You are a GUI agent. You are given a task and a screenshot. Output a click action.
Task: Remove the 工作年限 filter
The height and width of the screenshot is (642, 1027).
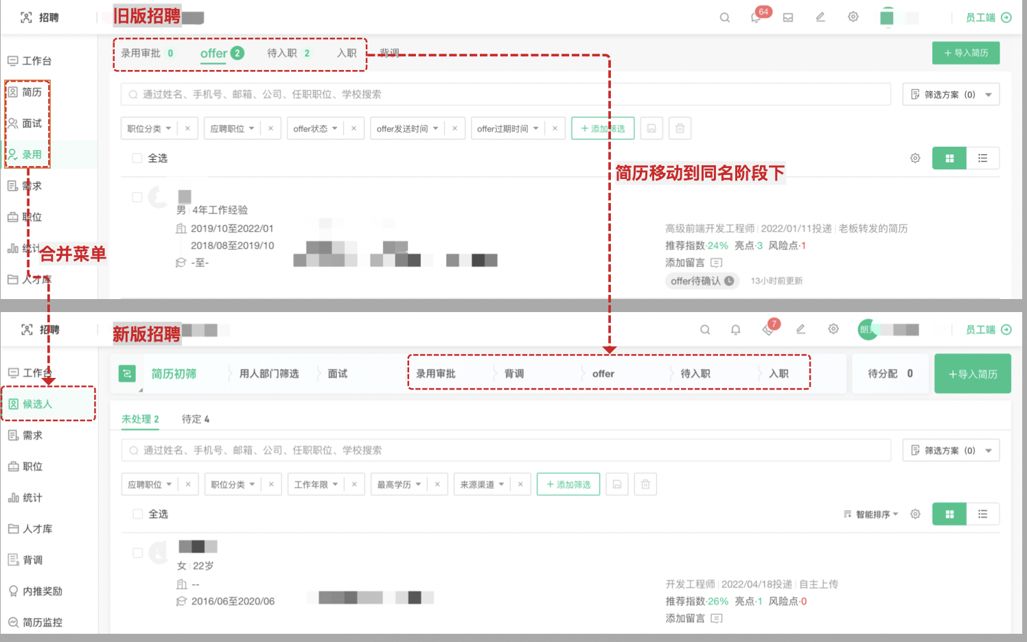pyautogui.click(x=354, y=484)
